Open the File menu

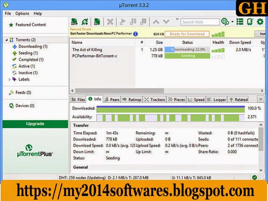coord(8,13)
